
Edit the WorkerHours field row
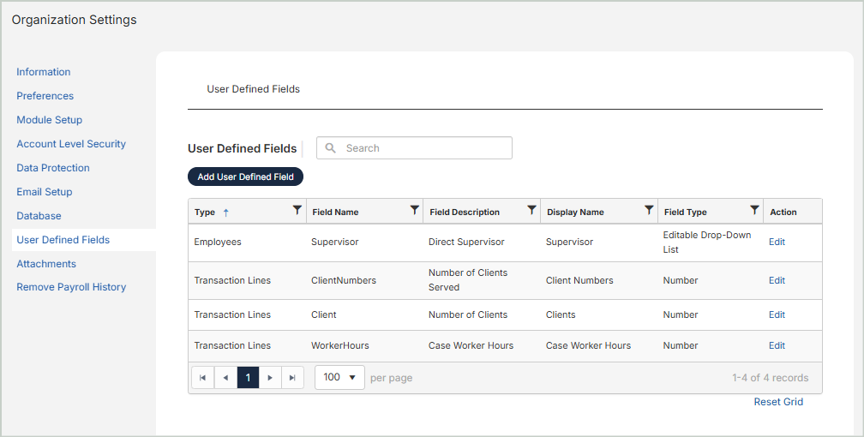tap(777, 346)
